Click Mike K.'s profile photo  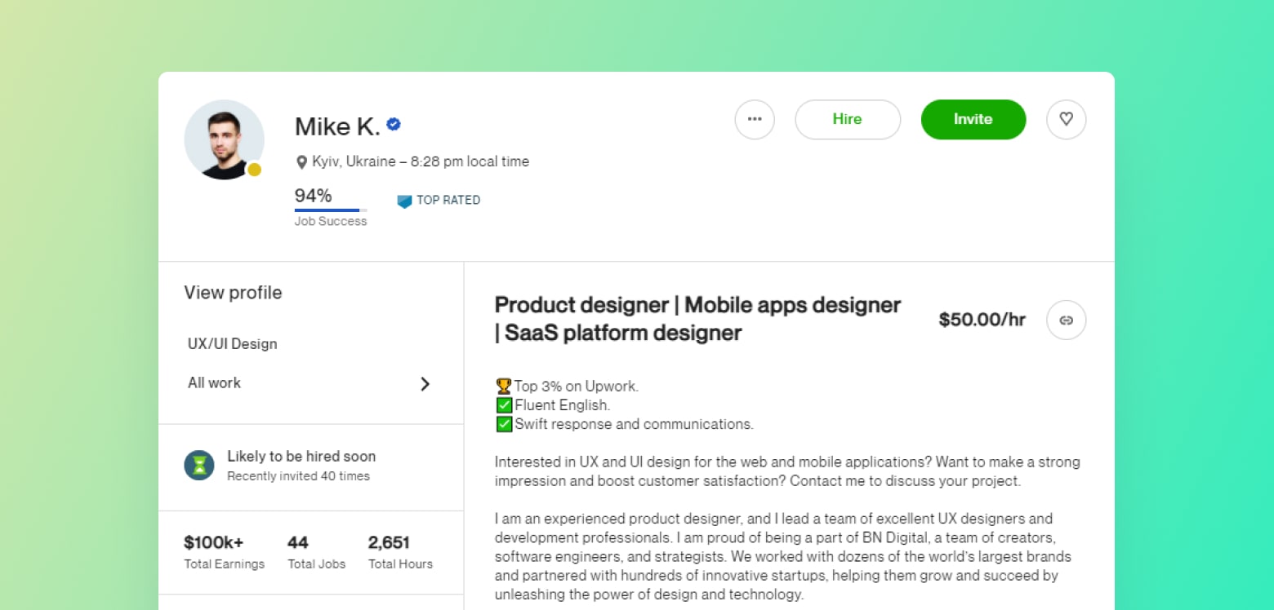[x=224, y=139]
